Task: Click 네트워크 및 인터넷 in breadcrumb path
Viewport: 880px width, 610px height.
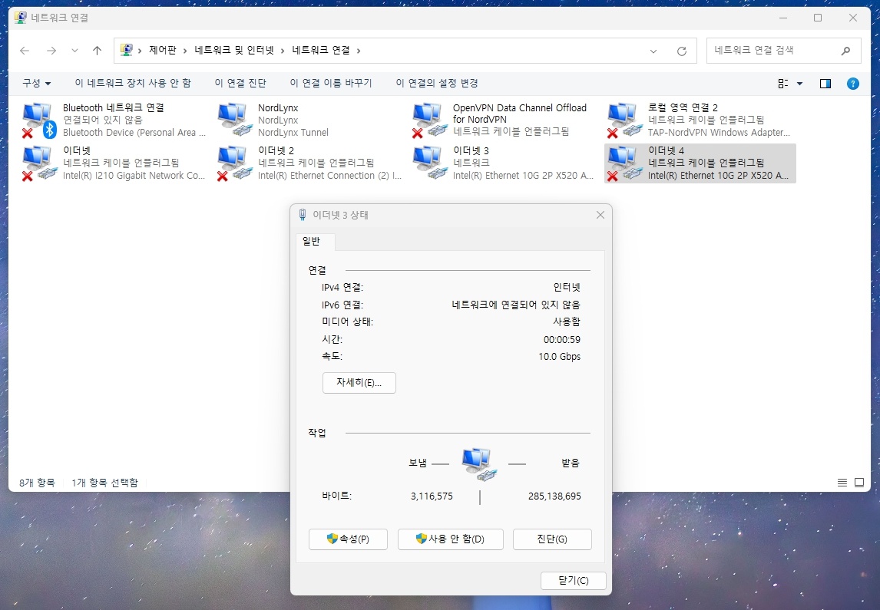Action: point(234,51)
